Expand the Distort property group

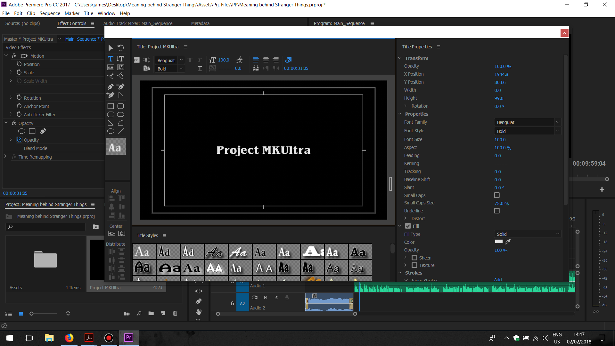click(x=406, y=218)
